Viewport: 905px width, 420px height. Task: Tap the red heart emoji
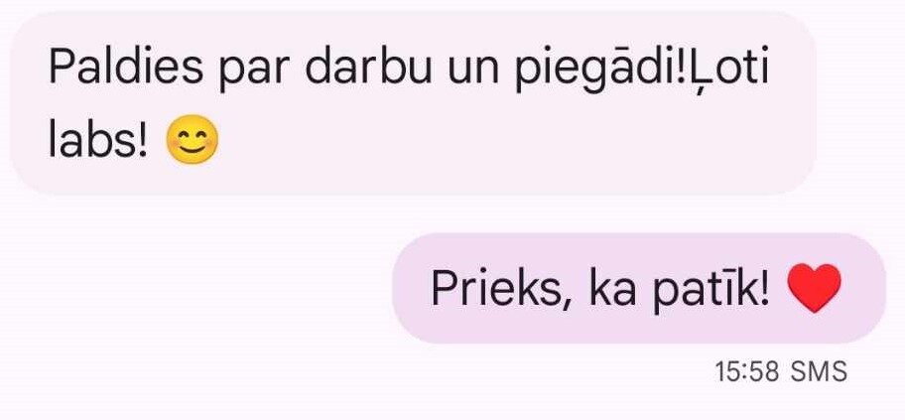tap(814, 288)
